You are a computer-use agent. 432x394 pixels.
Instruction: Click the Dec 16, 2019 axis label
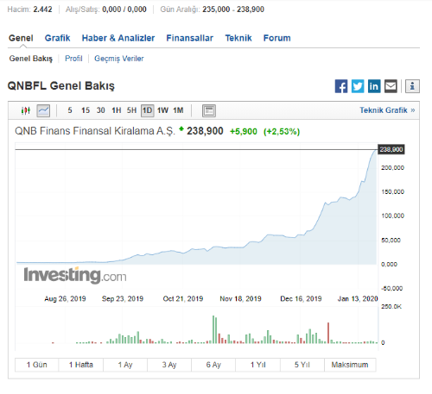[301, 299]
